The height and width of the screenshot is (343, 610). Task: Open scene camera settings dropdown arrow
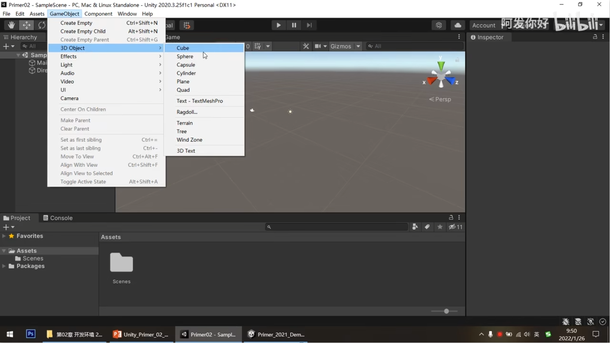tap(325, 46)
